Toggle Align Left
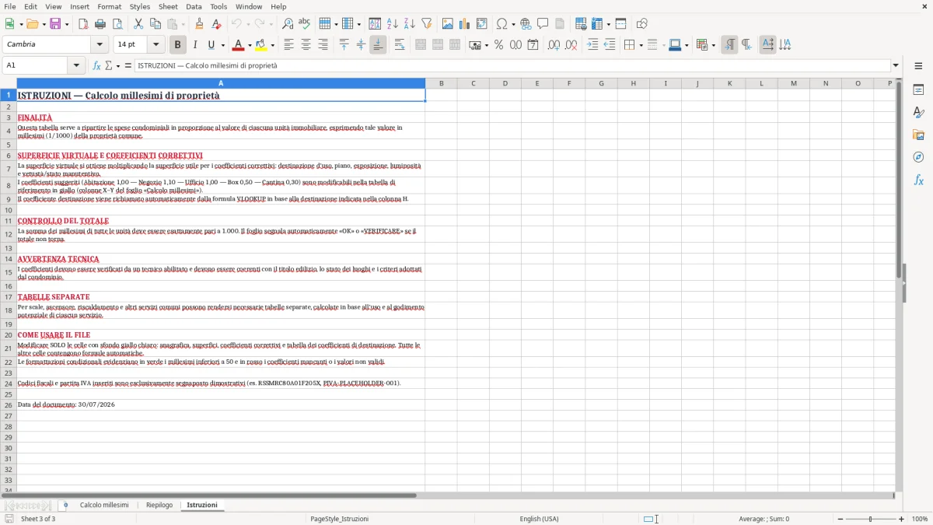 (288, 45)
